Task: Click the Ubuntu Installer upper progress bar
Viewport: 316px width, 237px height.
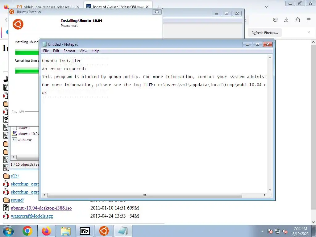Action: click(x=27, y=52)
